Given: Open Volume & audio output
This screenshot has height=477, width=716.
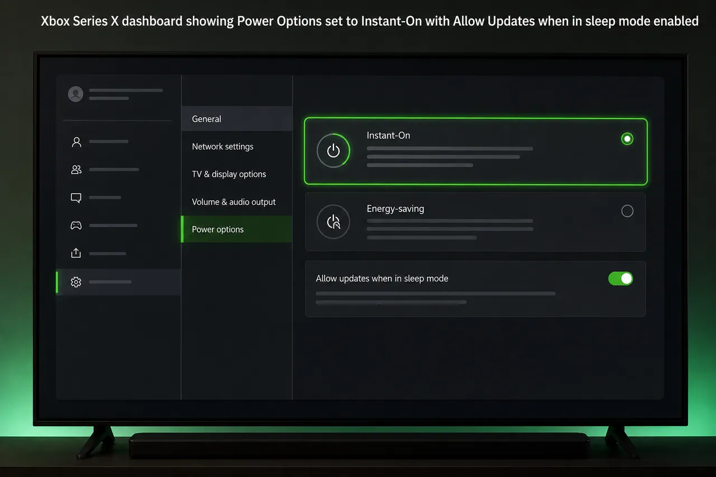Looking at the screenshot, I should click(x=237, y=202).
